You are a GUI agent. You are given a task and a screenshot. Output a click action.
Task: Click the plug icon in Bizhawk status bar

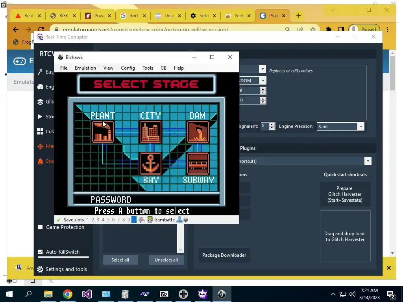(186, 219)
